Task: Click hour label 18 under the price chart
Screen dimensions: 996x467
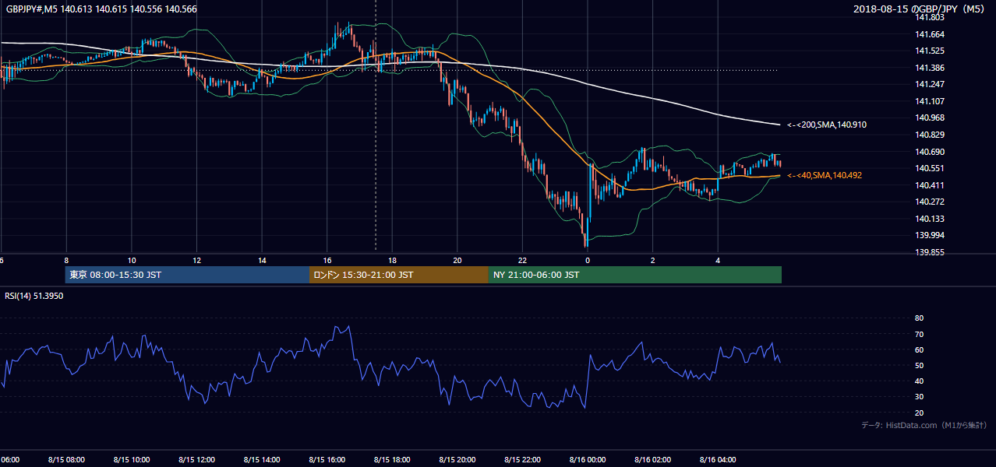Action: click(392, 261)
